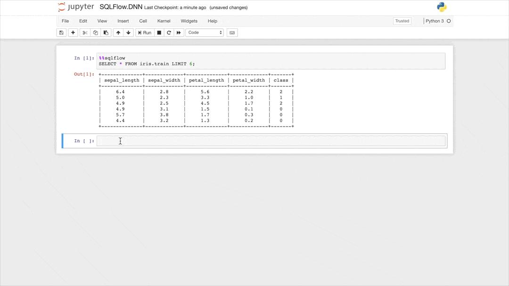This screenshot has height=286, width=509.
Task: Restart and run all via the fast-forward icon
Action: tap(179, 32)
